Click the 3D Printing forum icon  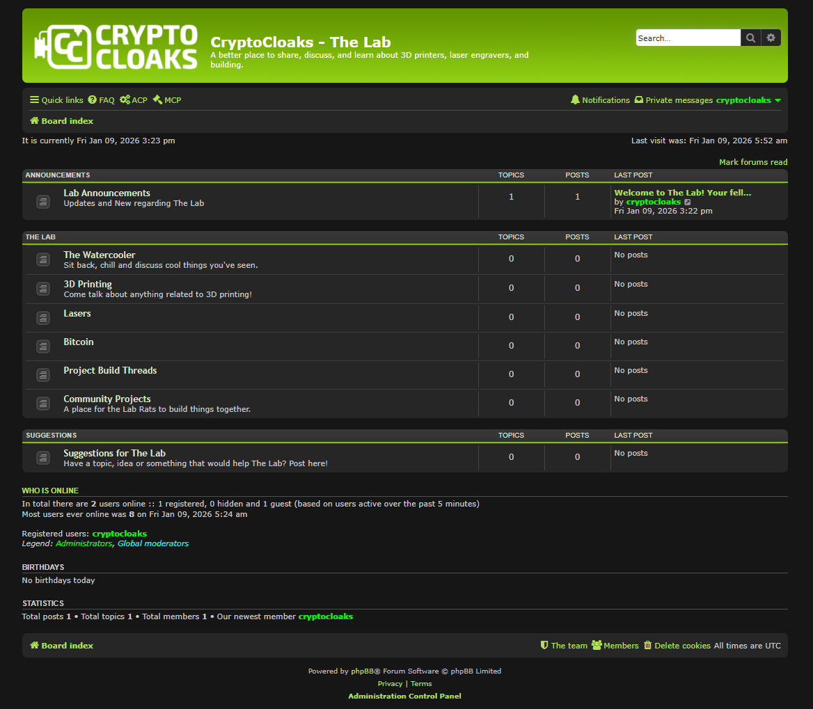click(x=43, y=289)
